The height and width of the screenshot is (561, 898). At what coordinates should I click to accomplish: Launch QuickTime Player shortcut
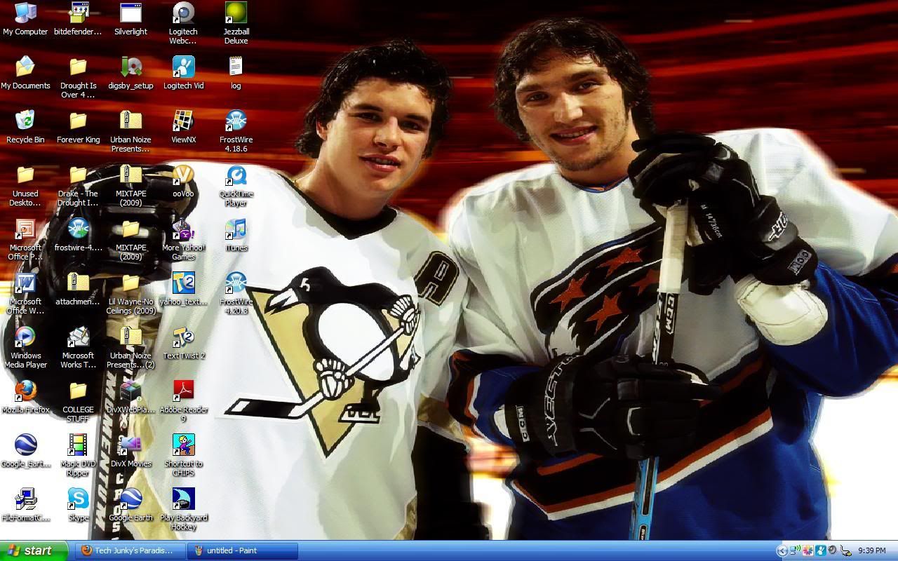(x=236, y=186)
